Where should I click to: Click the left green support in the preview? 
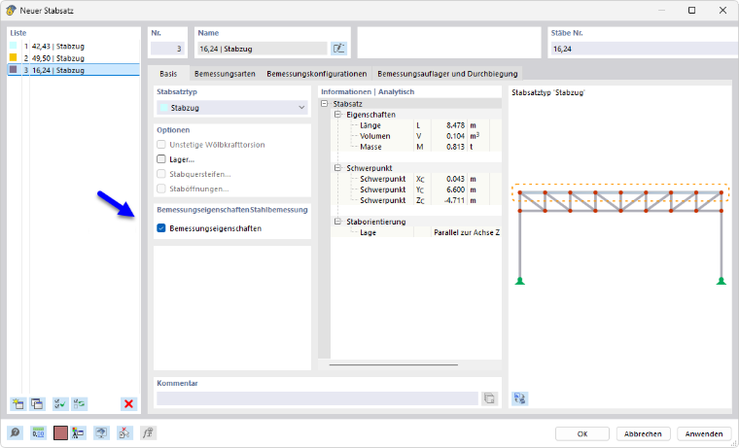[x=520, y=281]
